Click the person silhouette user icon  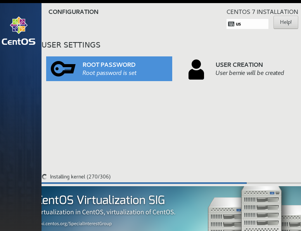(x=196, y=70)
